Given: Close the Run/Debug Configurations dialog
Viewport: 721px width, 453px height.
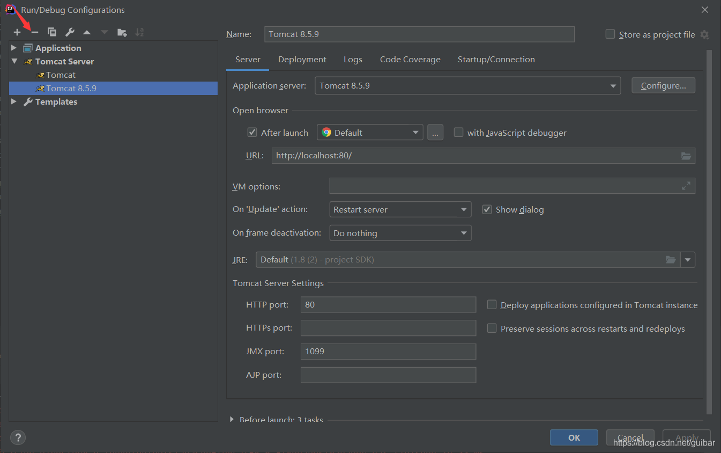Looking at the screenshot, I should (705, 10).
